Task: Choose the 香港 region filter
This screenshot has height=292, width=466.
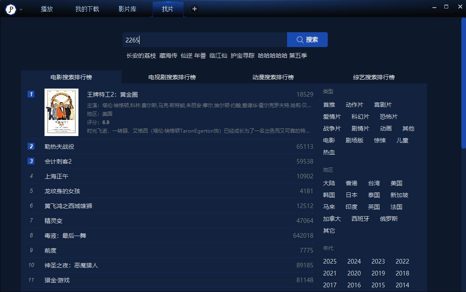Action: pyautogui.click(x=352, y=183)
